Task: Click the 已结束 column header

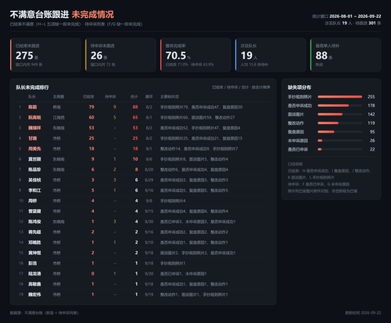Action: 88,97
